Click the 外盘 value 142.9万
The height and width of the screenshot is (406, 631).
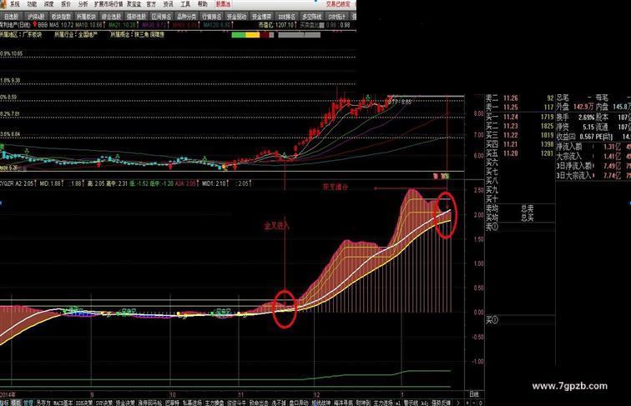[x=584, y=107]
